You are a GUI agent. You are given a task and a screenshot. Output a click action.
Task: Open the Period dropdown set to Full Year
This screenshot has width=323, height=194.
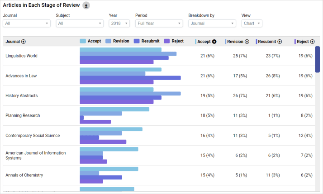159,24
